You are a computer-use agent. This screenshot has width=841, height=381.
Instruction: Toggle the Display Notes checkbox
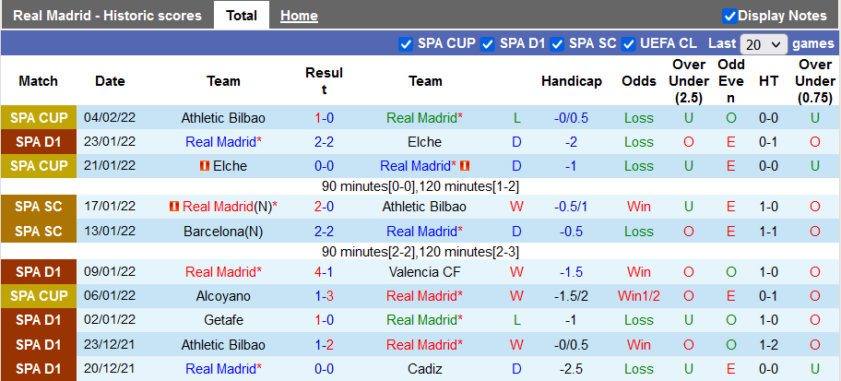tap(729, 16)
